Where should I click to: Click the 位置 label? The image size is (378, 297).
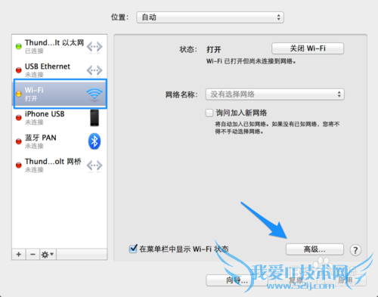tap(119, 17)
